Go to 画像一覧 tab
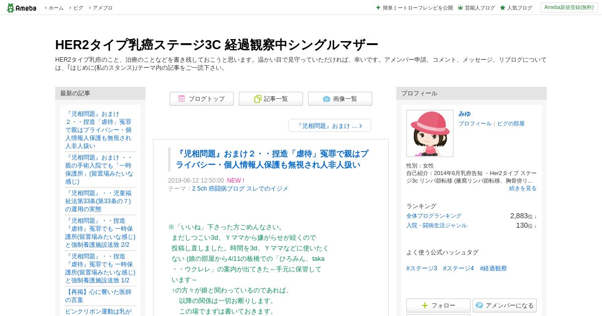Viewport: 602px width, 316px height. pos(340,99)
